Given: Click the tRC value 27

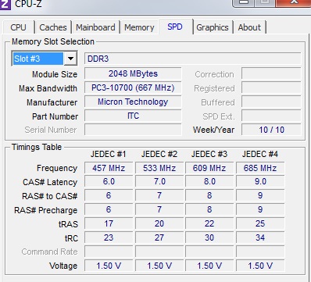Looking at the screenshot, I should click(159, 237).
